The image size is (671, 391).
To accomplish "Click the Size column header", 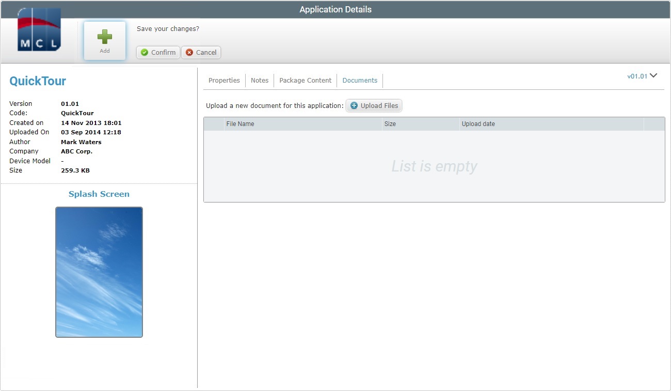I will (x=390, y=123).
